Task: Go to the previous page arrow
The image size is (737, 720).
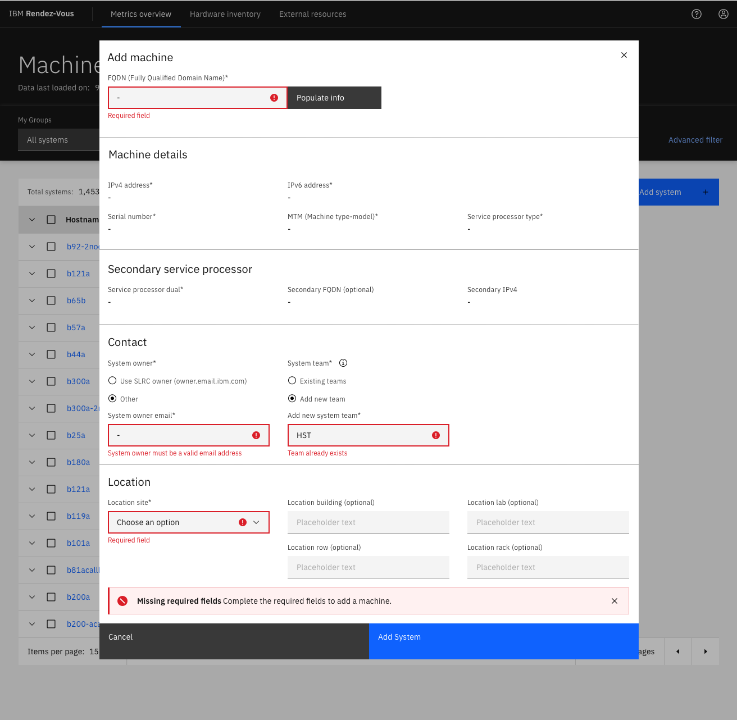Action: [x=678, y=651]
